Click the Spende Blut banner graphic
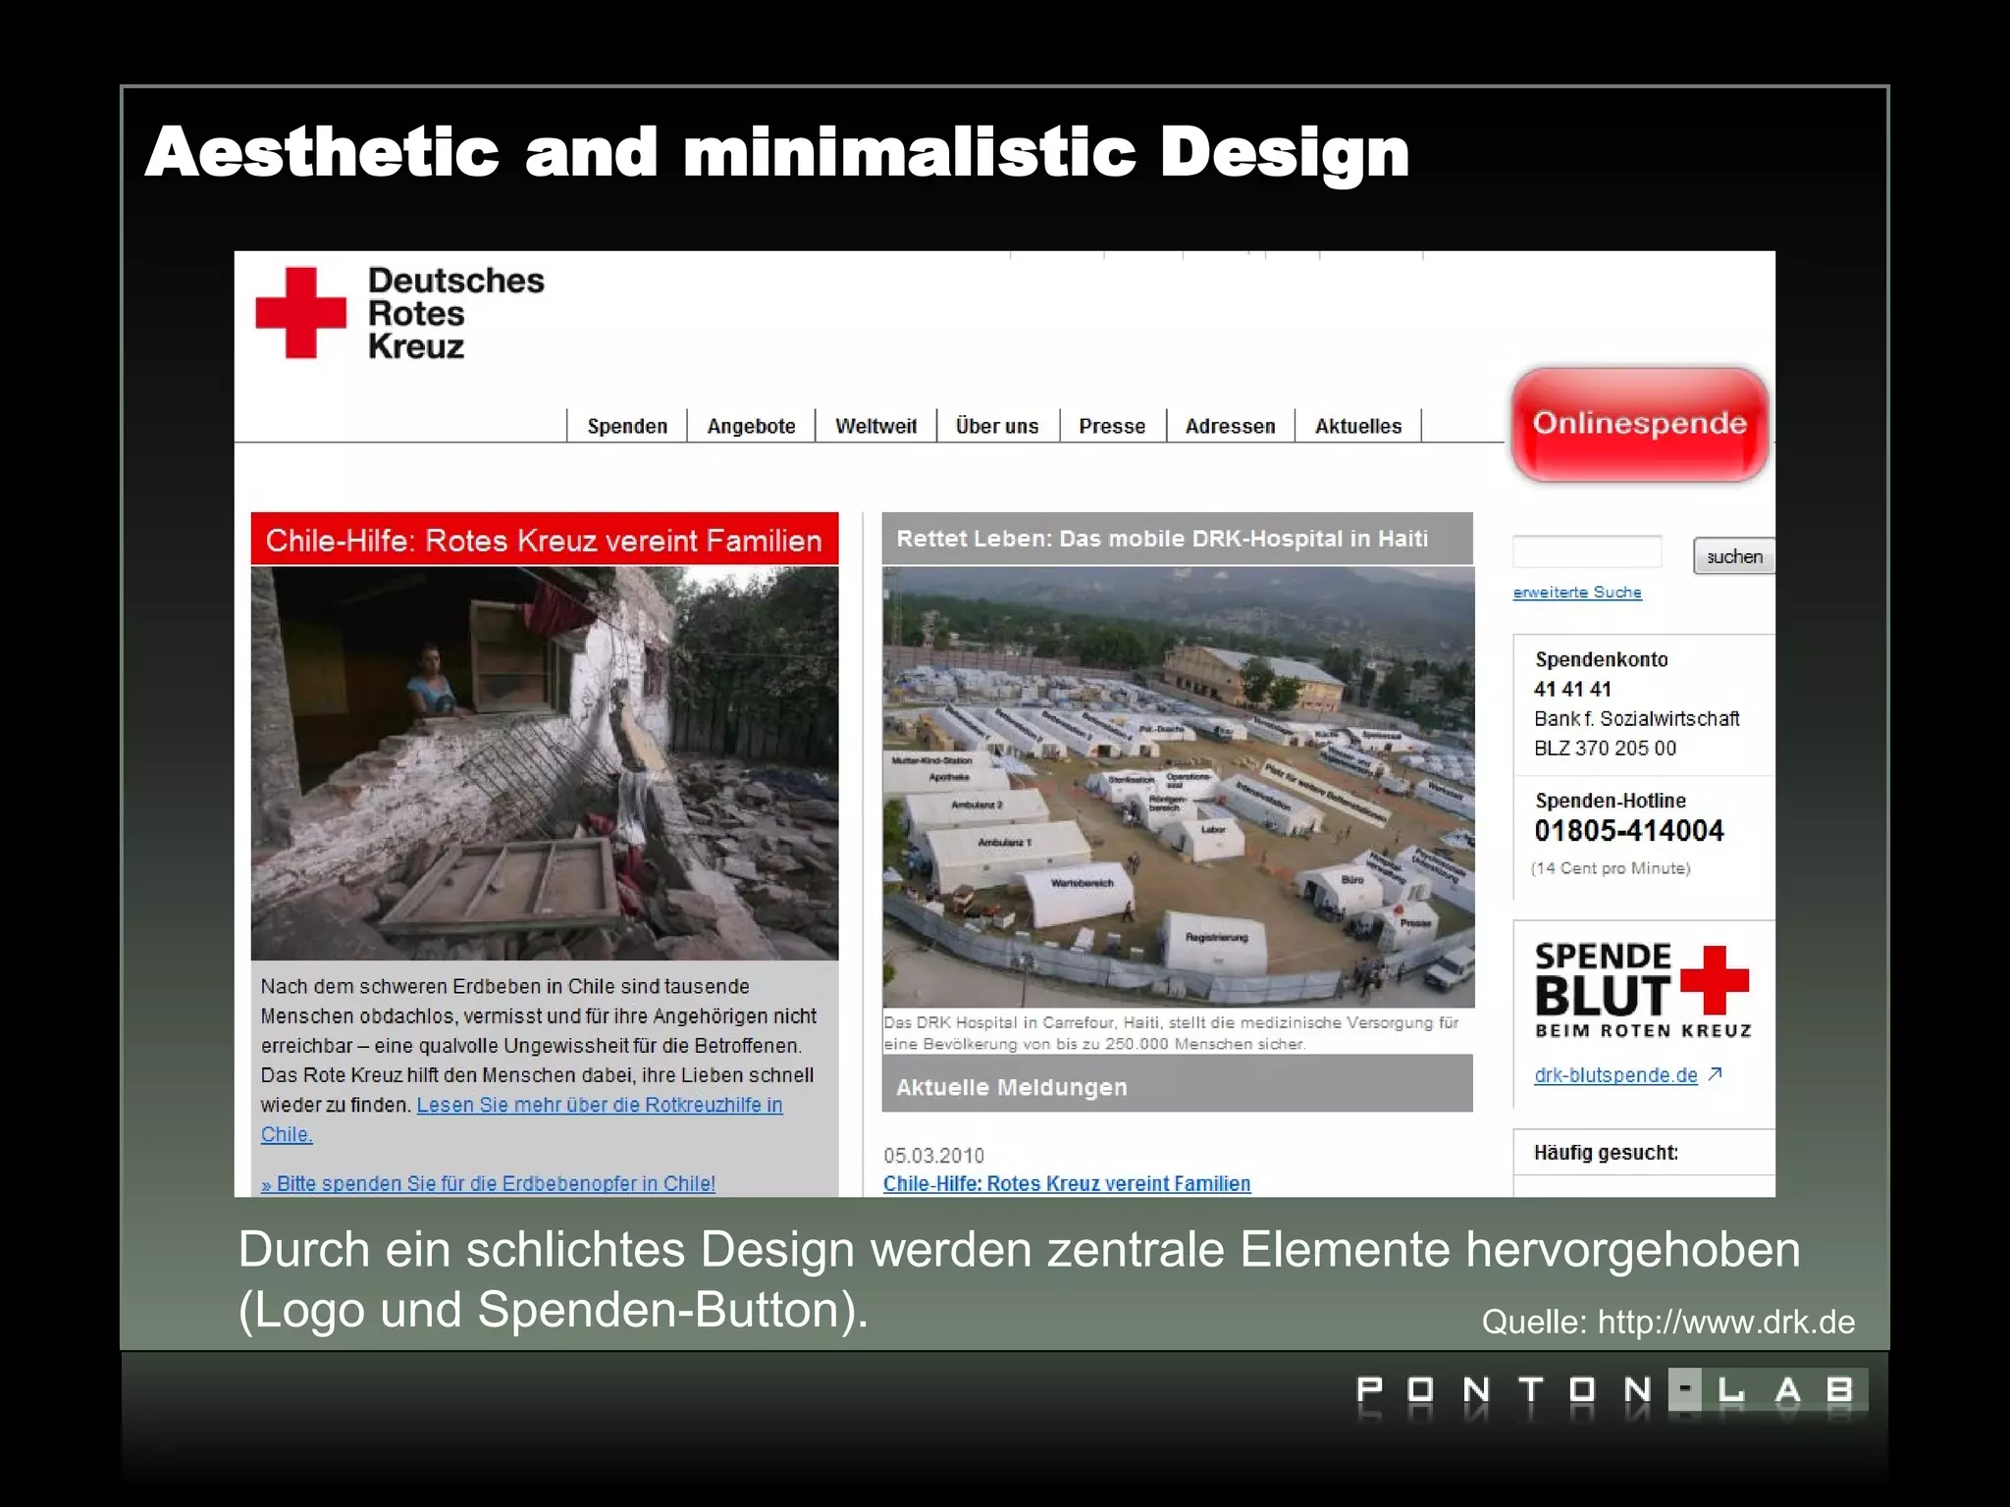The width and height of the screenshot is (2010, 1507). [1642, 990]
